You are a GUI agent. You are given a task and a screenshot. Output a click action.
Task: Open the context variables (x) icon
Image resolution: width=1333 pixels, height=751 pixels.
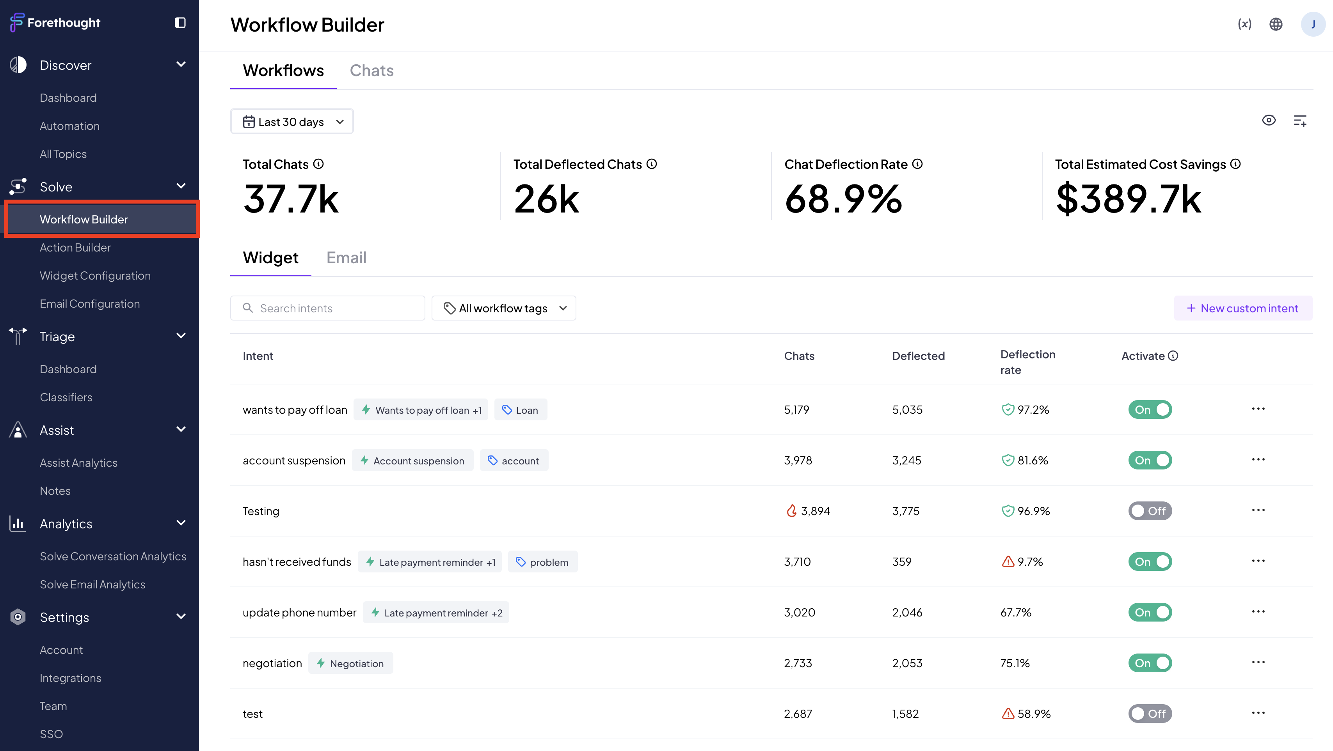click(1244, 24)
